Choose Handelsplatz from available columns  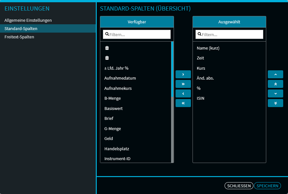point(117,149)
